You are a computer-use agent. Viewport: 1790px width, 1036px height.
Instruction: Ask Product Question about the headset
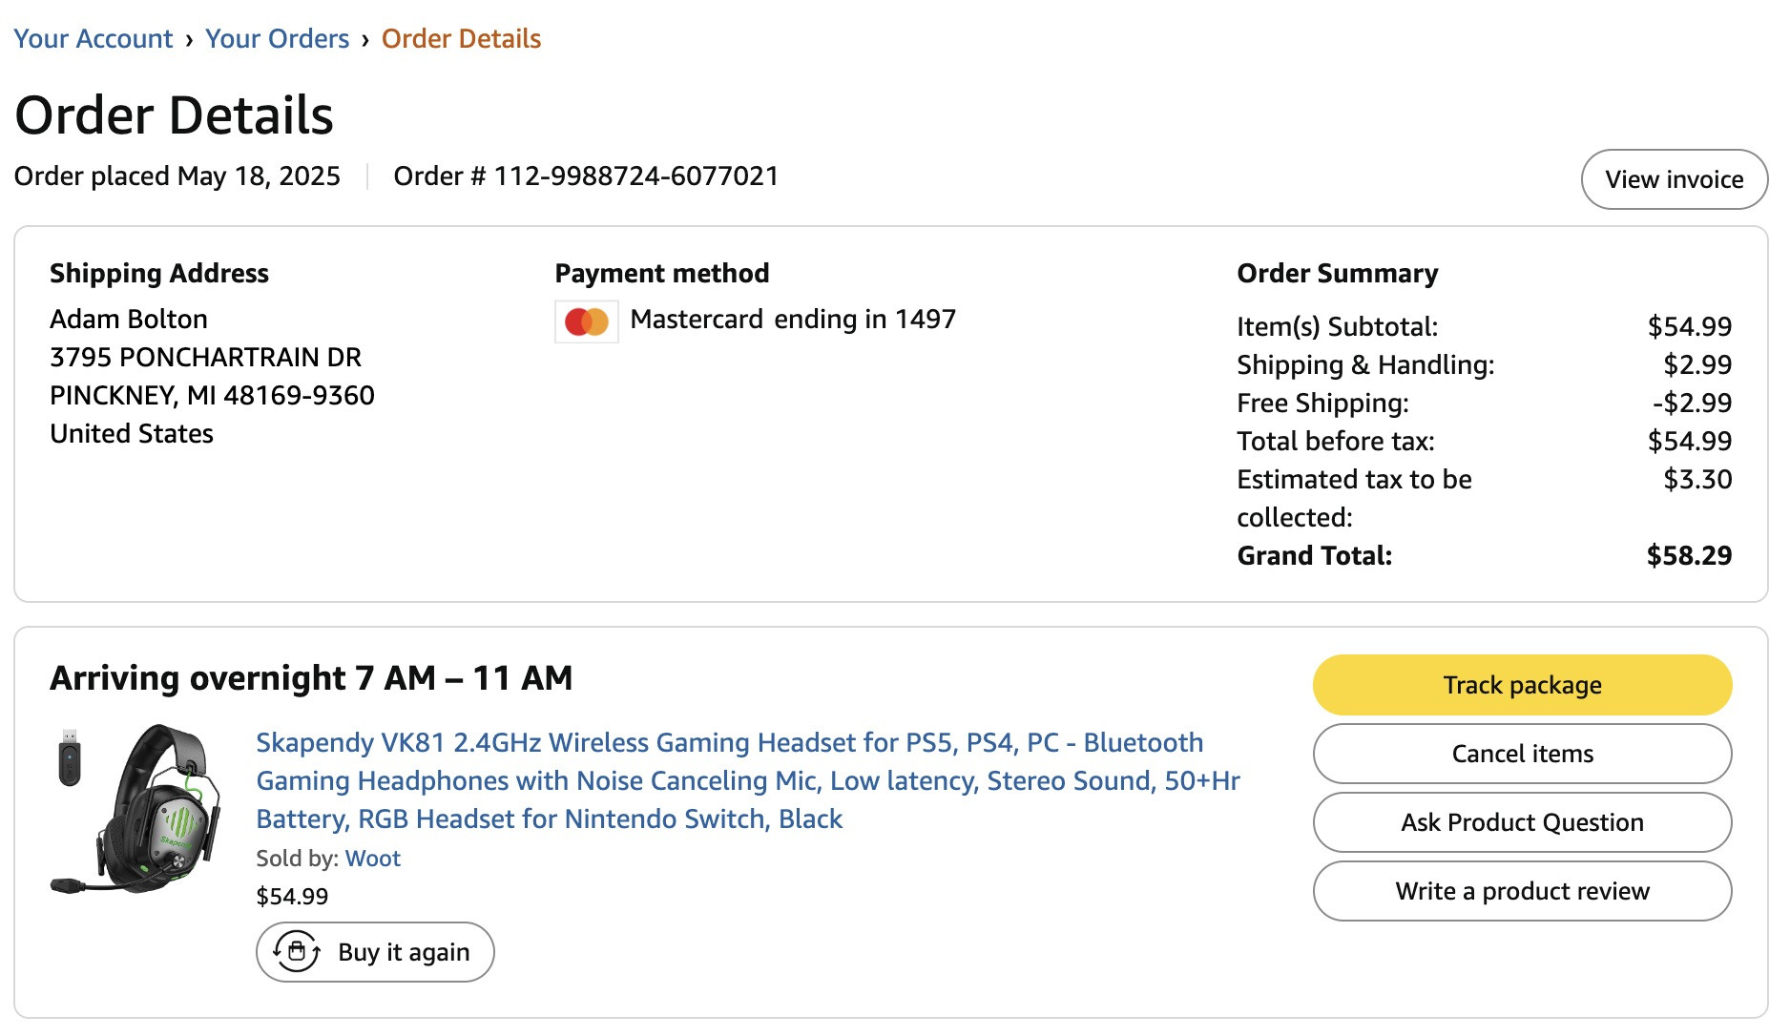coord(1522,822)
